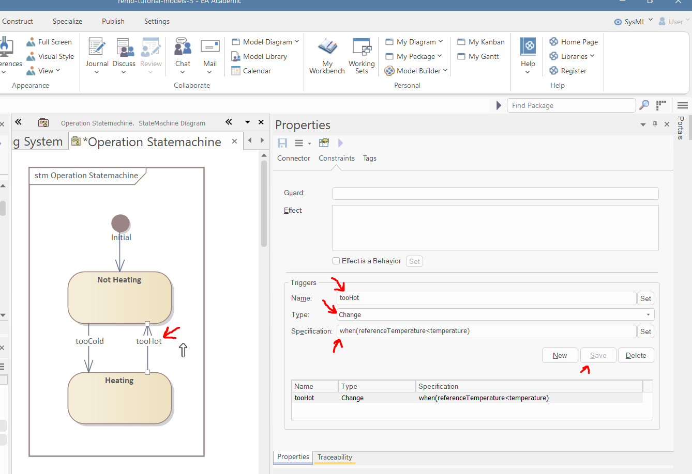Delete the selected trigger
This screenshot has height=474, width=692.
click(x=636, y=355)
